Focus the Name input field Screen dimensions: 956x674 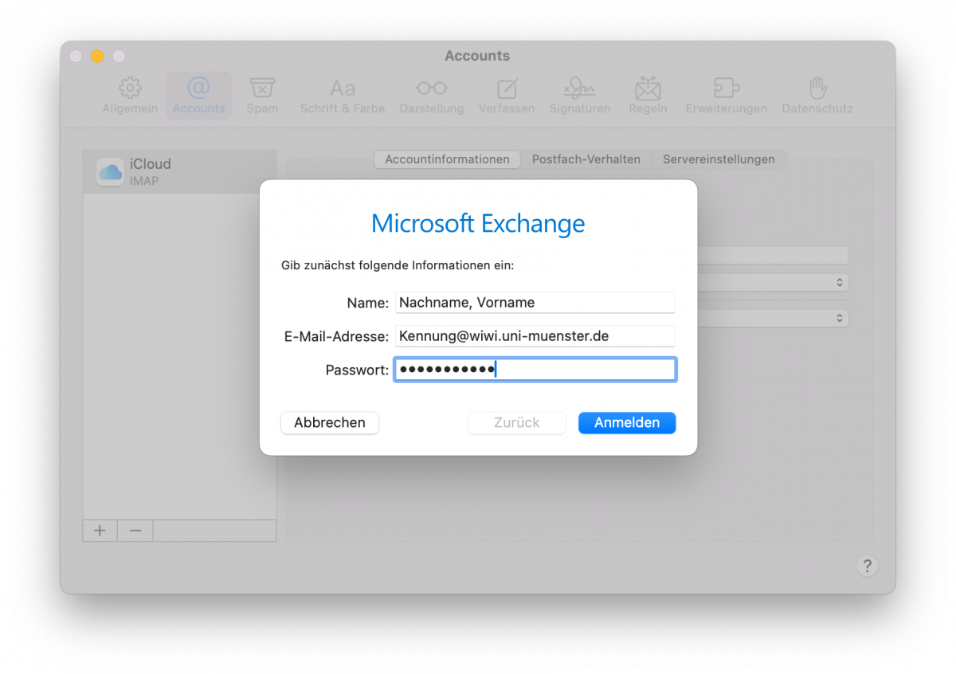click(535, 303)
